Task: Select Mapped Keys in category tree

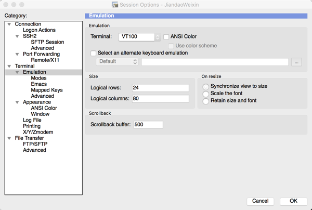Action: pos(47,90)
